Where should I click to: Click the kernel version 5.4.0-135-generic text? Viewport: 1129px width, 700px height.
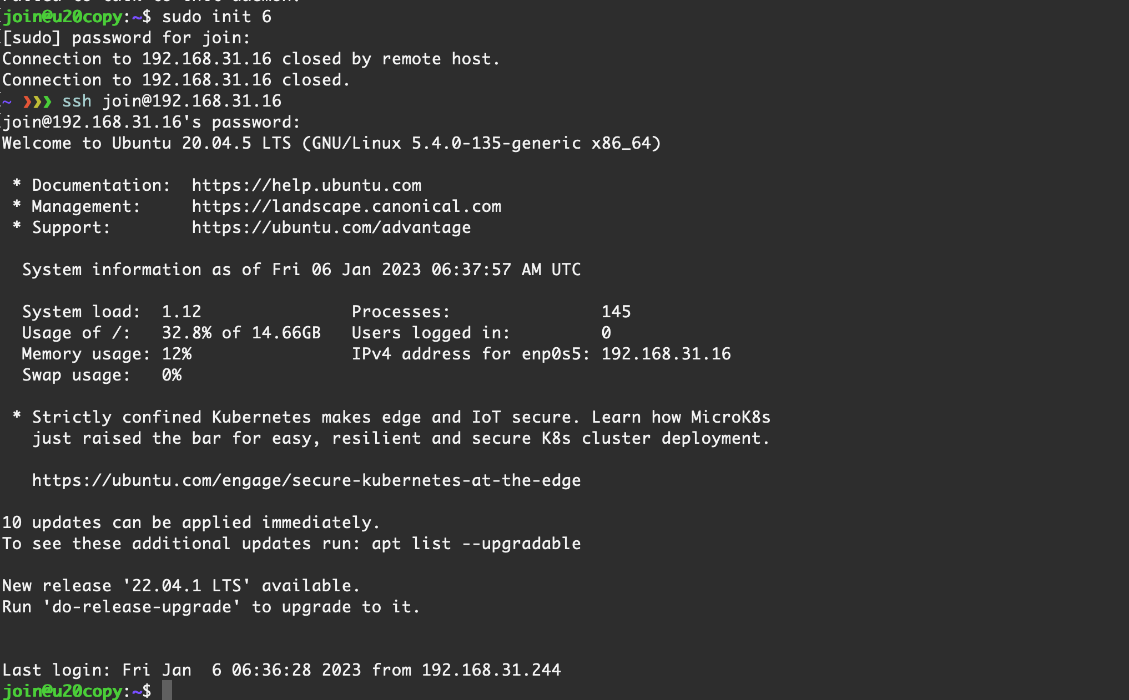point(496,143)
